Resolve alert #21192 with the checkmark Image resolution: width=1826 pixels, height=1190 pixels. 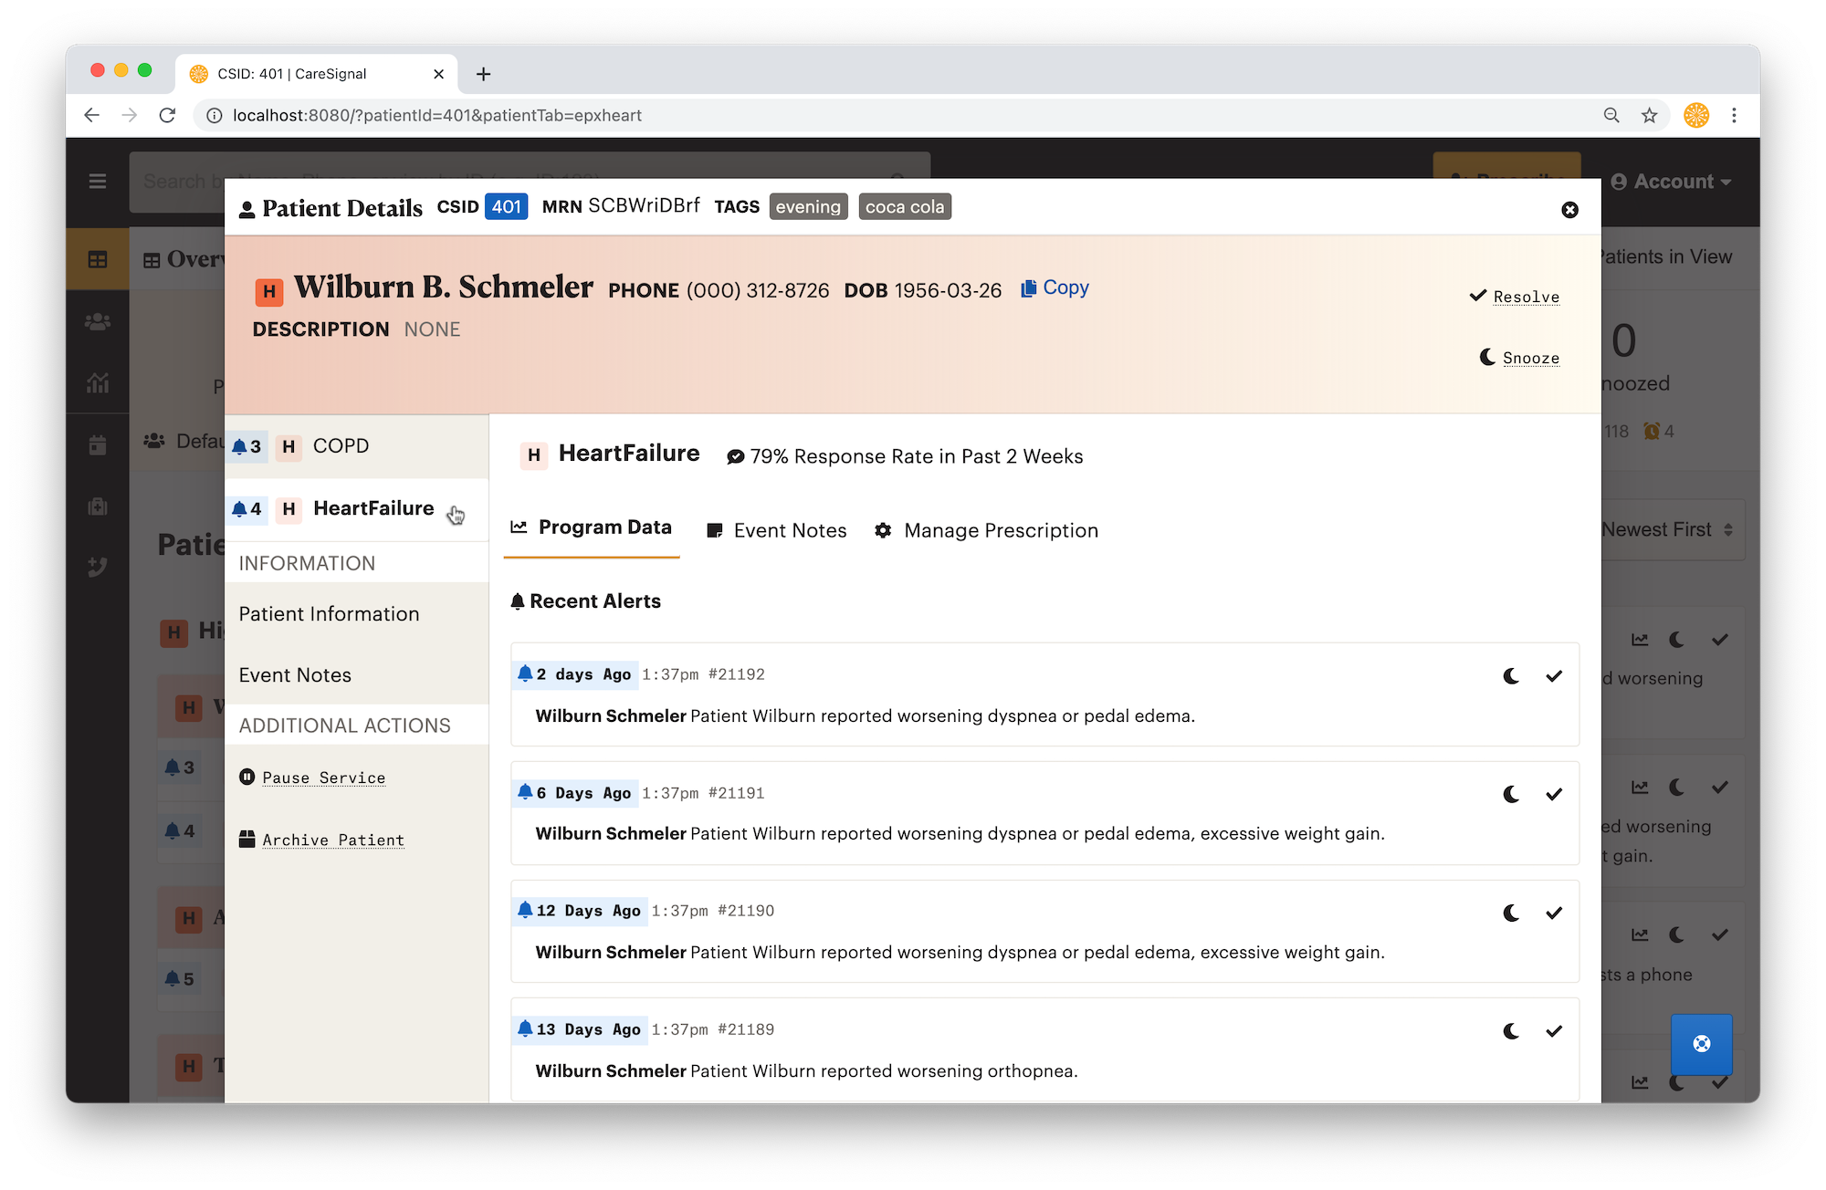(1554, 676)
